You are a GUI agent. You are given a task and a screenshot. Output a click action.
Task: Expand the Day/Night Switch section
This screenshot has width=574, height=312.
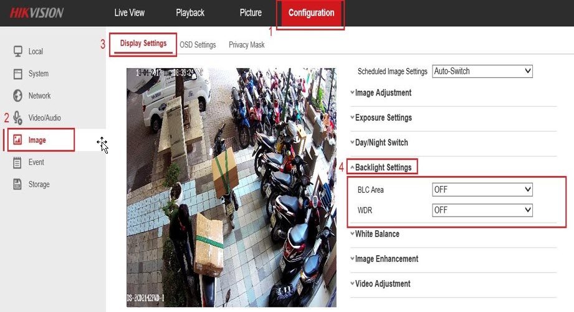[381, 143]
